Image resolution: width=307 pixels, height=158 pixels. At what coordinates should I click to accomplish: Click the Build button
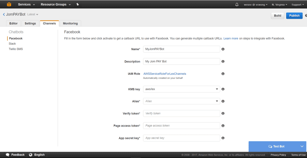point(277,16)
